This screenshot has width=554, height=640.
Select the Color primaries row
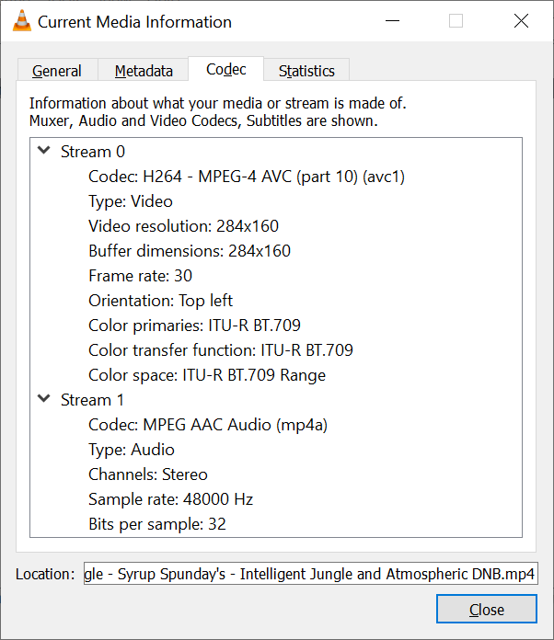click(194, 326)
